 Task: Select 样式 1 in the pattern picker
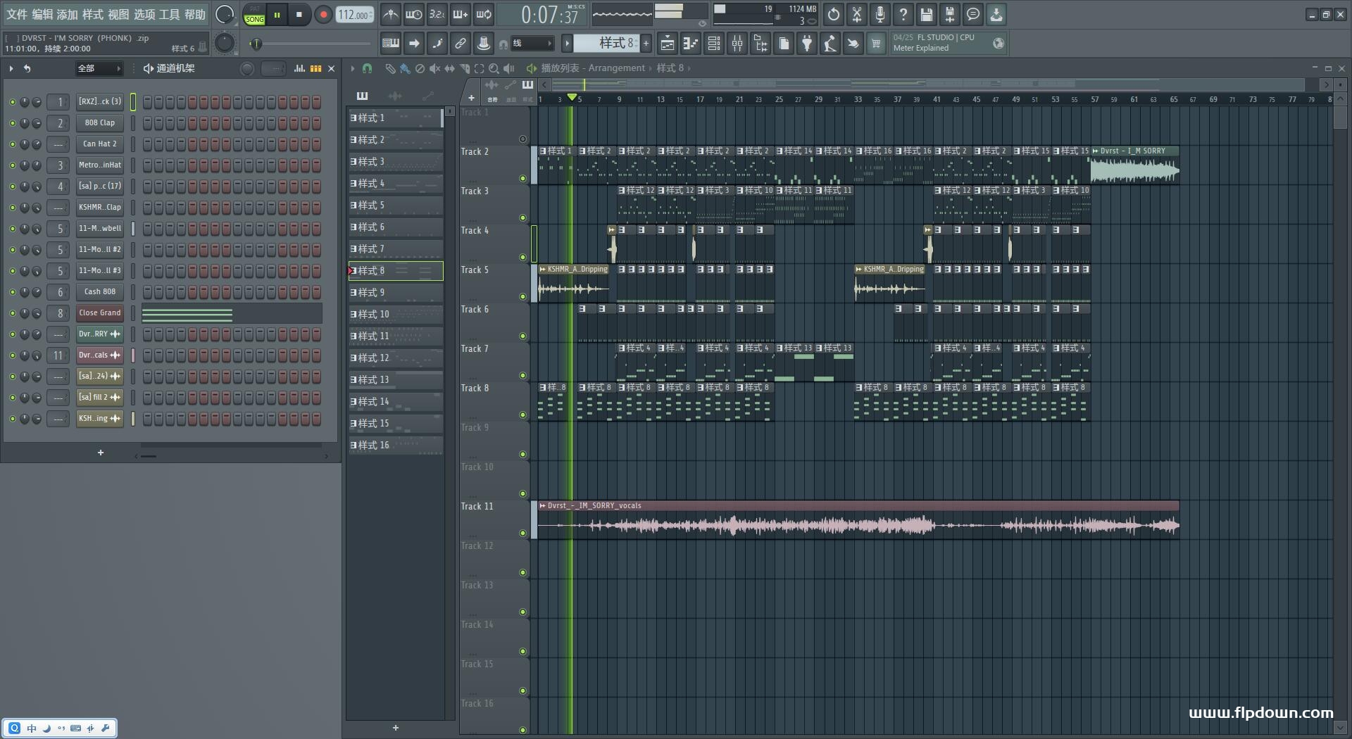click(x=395, y=118)
